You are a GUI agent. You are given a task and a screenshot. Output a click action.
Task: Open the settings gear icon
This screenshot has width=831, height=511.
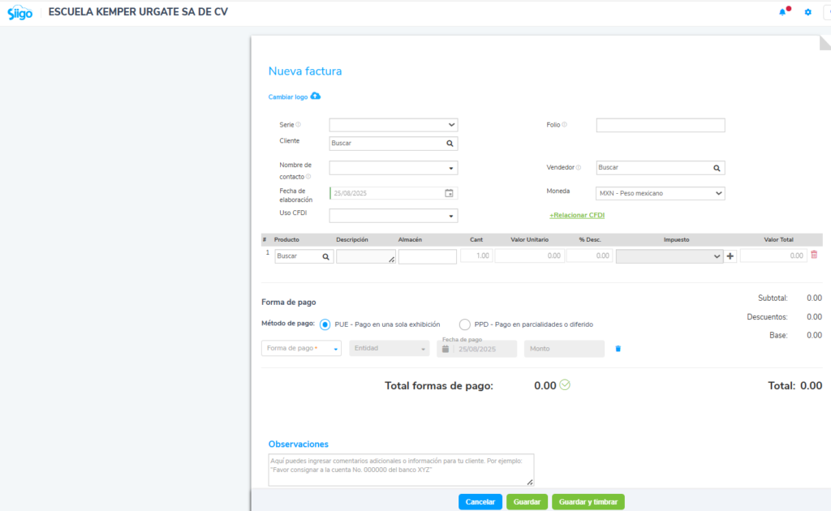pos(807,12)
